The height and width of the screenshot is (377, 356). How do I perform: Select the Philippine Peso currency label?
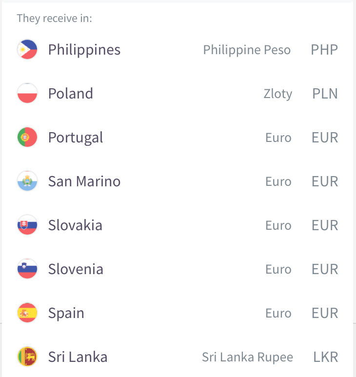(x=247, y=50)
